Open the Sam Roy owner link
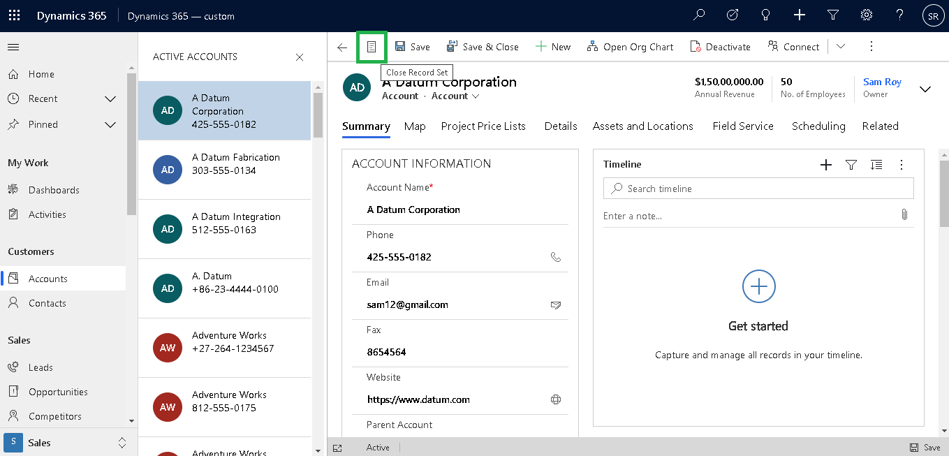The image size is (949, 456). click(x=882, y=82)
